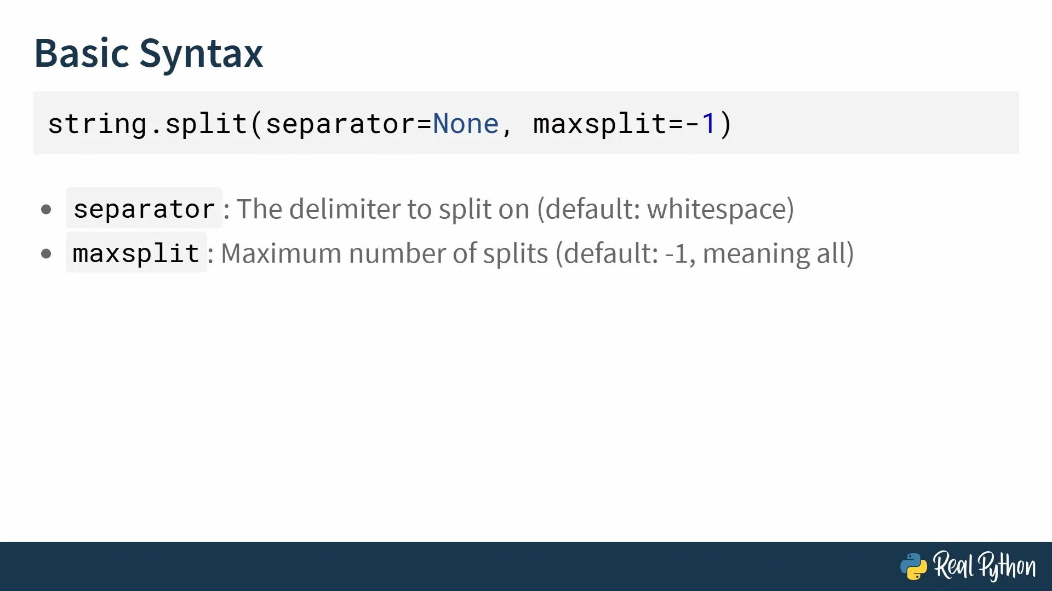1052x591 pixels.
Task: Click the 'Maximum number of splits' text
Action: (384, 253)
